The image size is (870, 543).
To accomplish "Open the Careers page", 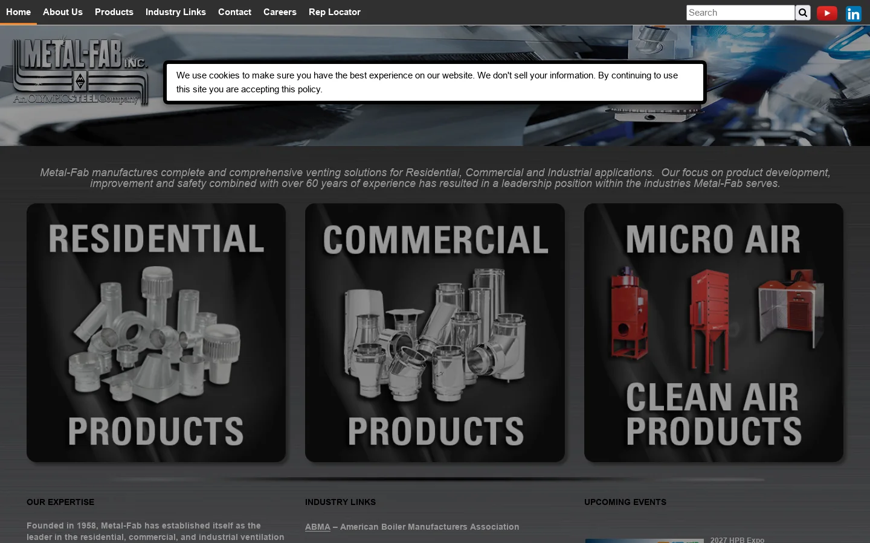I will pyautogui.click(x=280, y=12).
